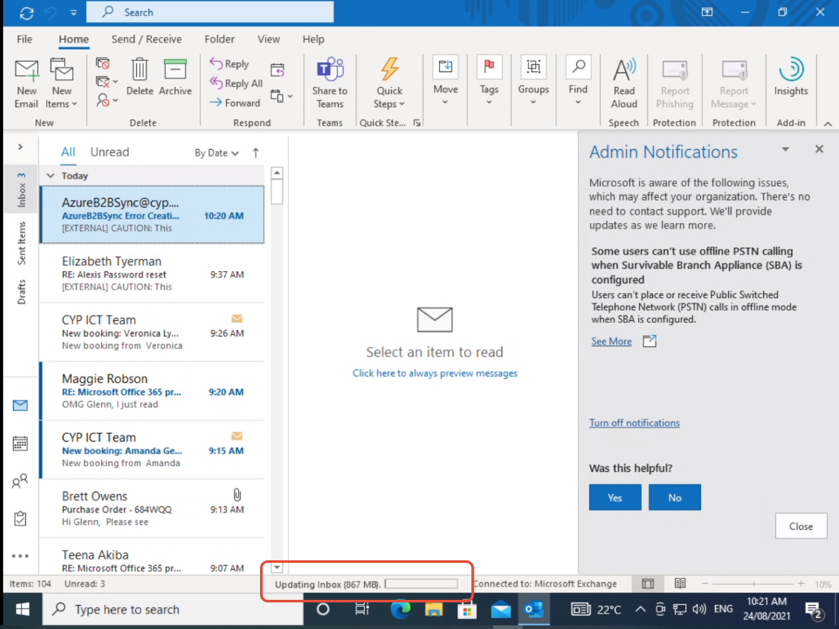
Task: Open the Tags dropdown
Action: pos(489,81)
